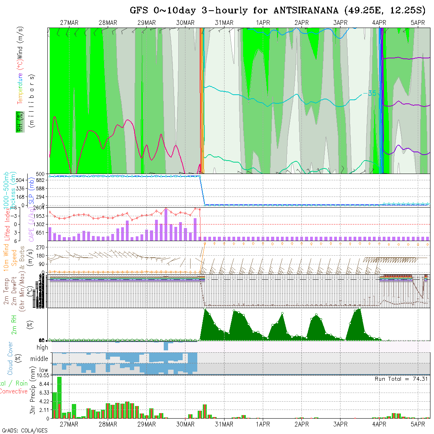The height and width of the screenshot is (434, 434).
Task: Select the 'low' cloud cover row label
Action: (x=43, y=370)
